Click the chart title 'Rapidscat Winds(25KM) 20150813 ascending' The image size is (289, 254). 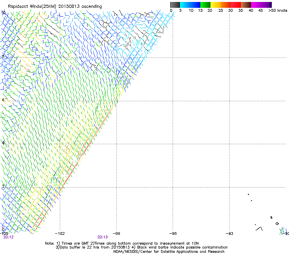point(55,6)
